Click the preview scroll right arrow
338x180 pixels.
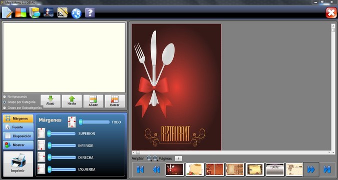click(x=329, y=152)
